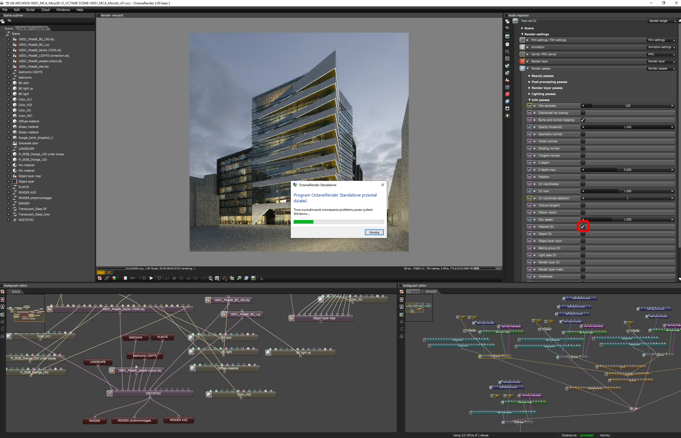
Task: Open the clay mode sphere icon
Action: pyautogui.click(x=210, y=278)
